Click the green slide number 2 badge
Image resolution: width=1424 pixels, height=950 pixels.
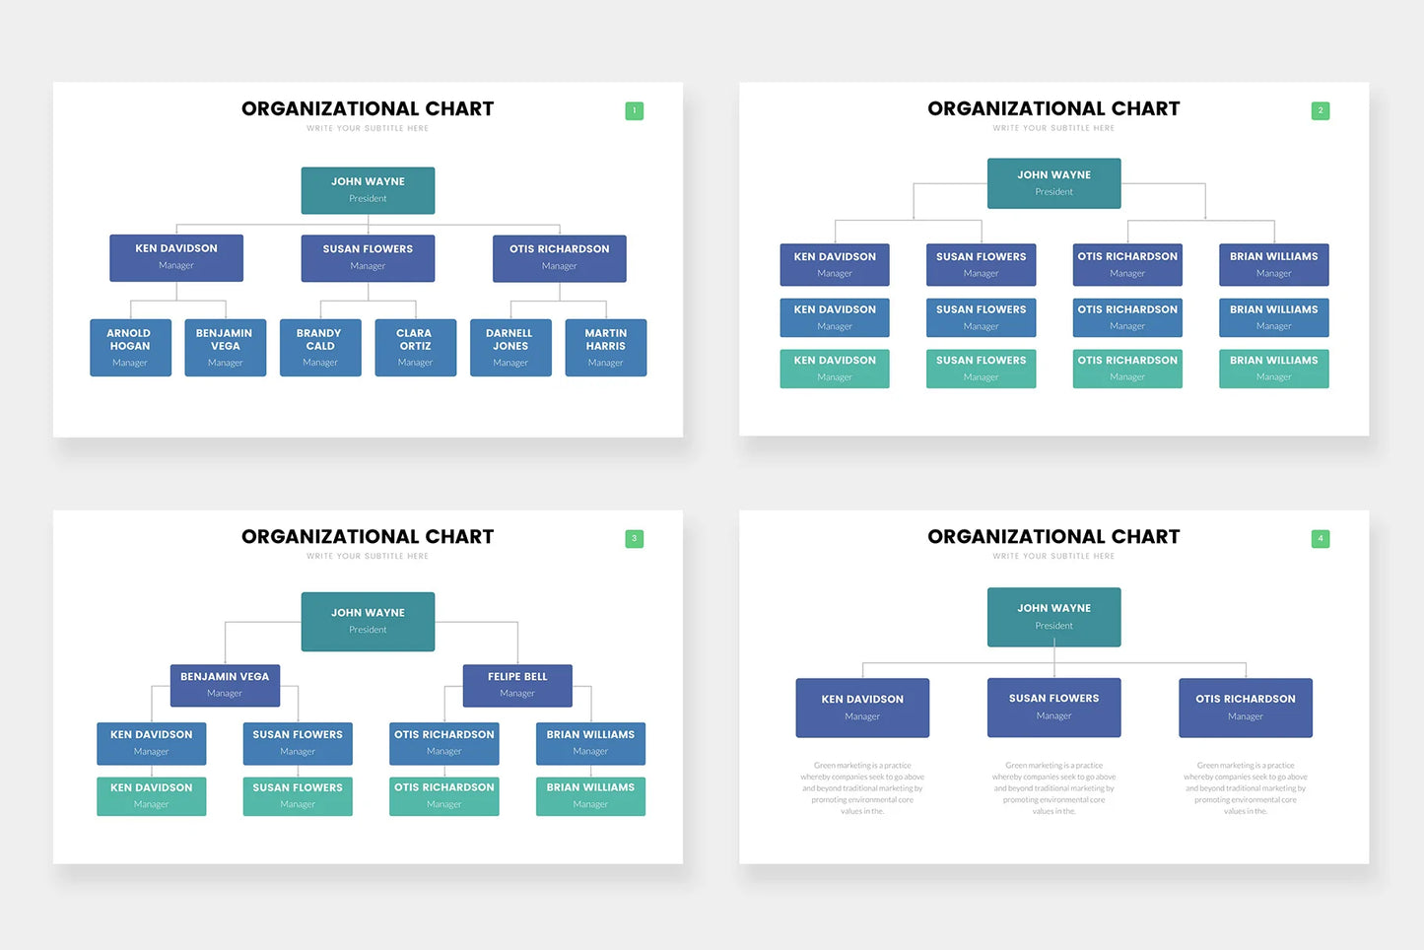[1320, 111]
